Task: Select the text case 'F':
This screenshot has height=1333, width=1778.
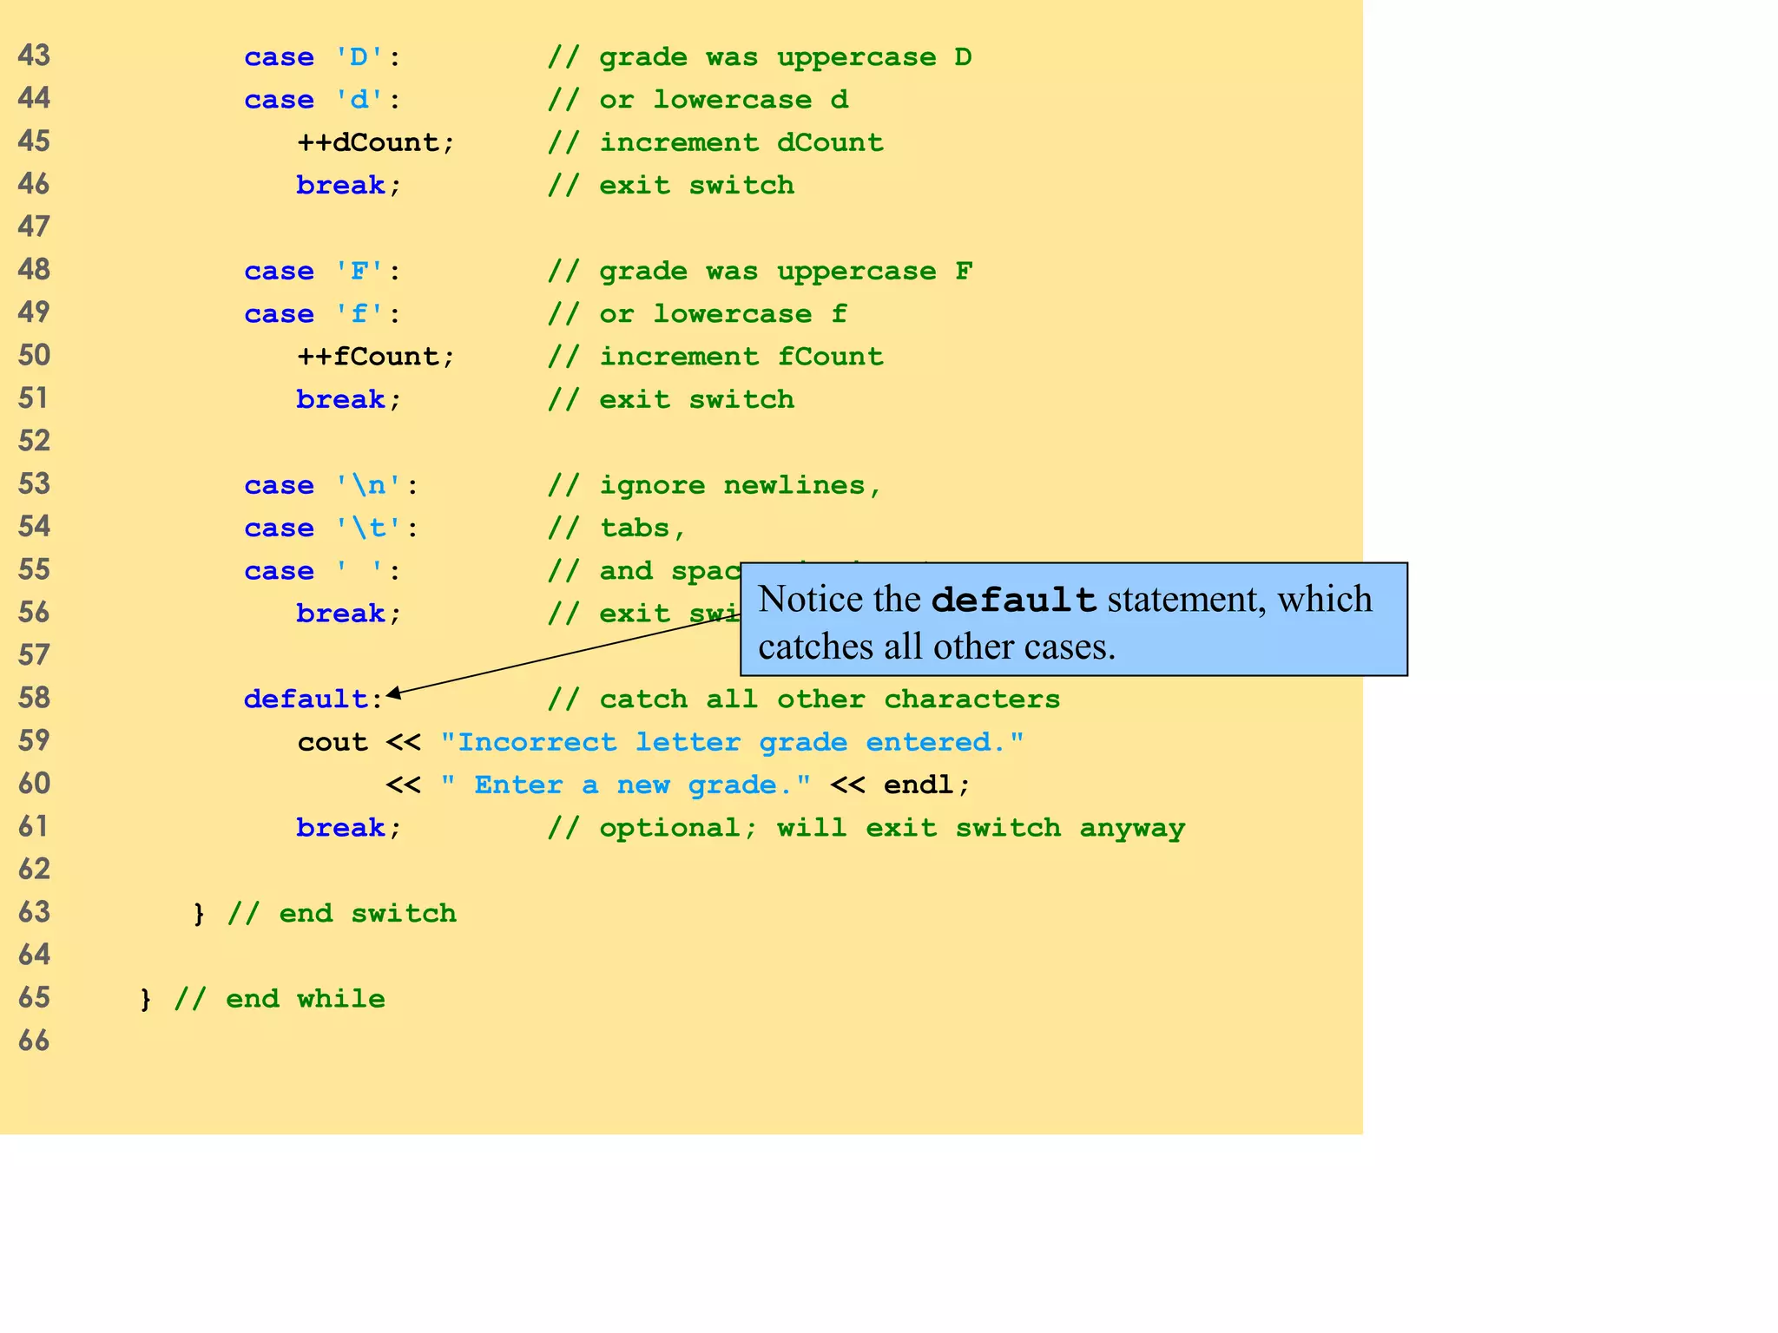Action: 322,272
